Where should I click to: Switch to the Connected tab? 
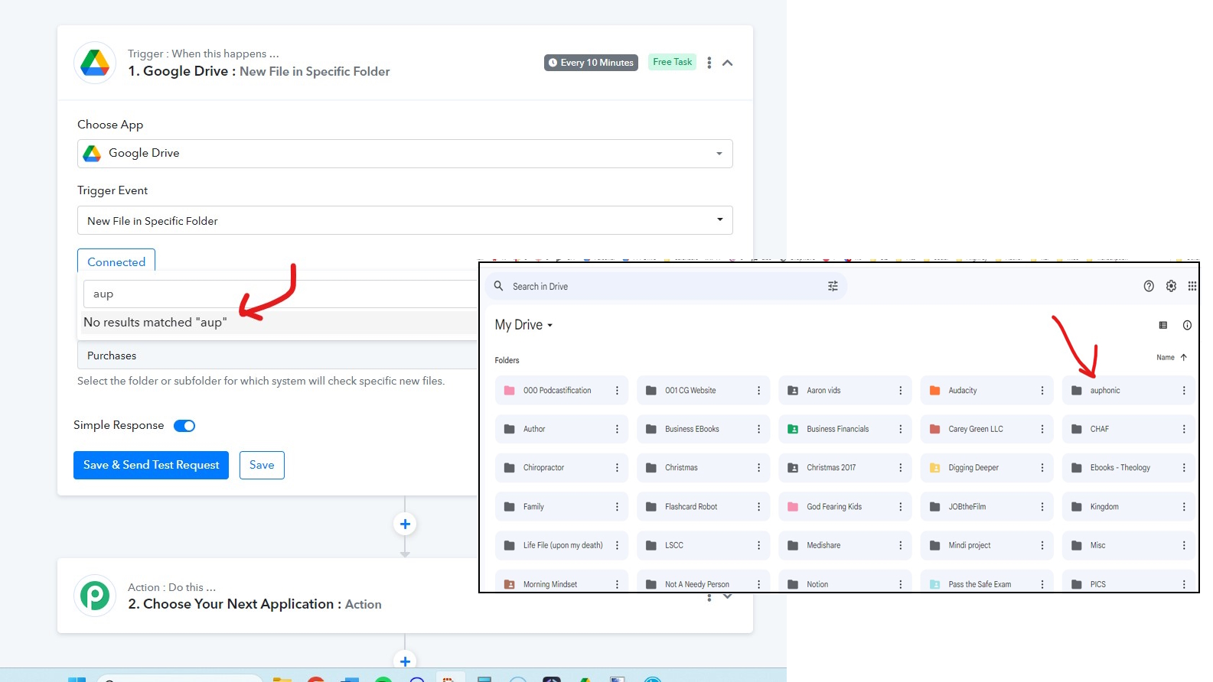tap(116, 261)
